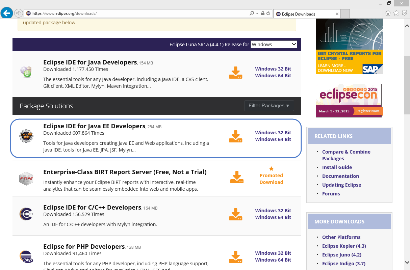This screenshot has width=410, height=270.
Task: Open Eclipse Kepler (4.3) link
Action: coord(344,246)
